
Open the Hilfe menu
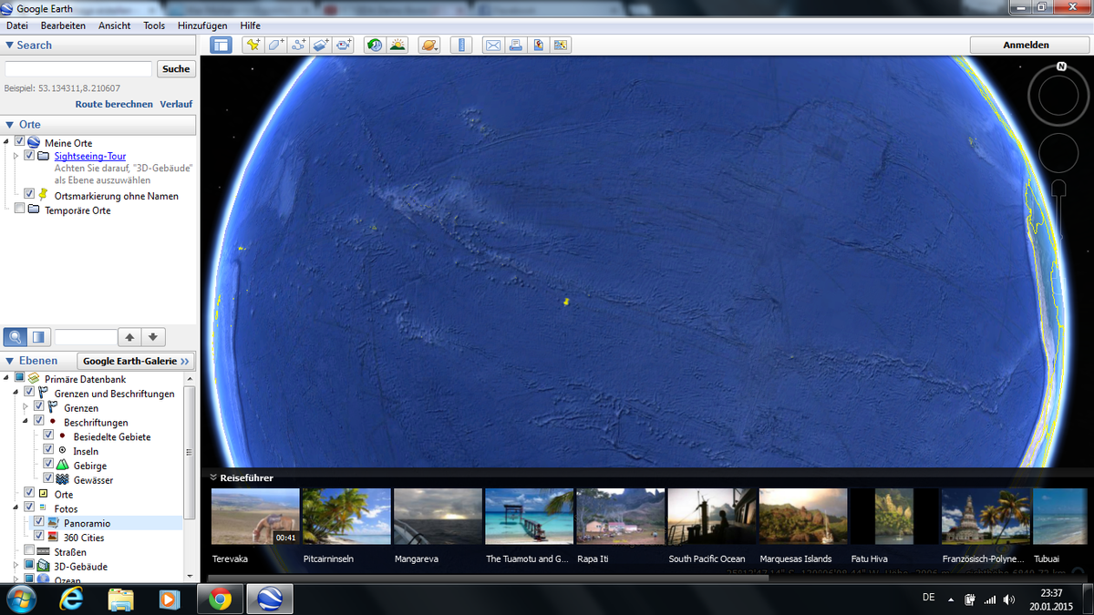[251, 26]
